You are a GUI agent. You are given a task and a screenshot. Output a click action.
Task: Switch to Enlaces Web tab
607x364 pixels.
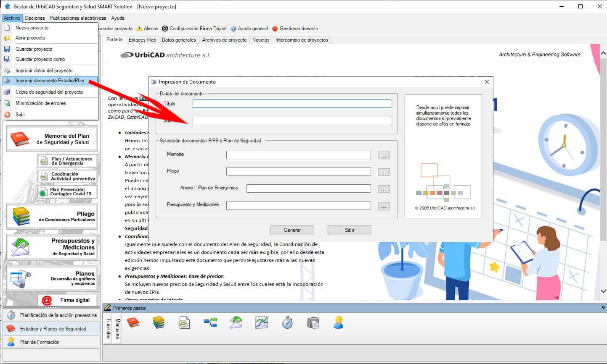point(142,40)
